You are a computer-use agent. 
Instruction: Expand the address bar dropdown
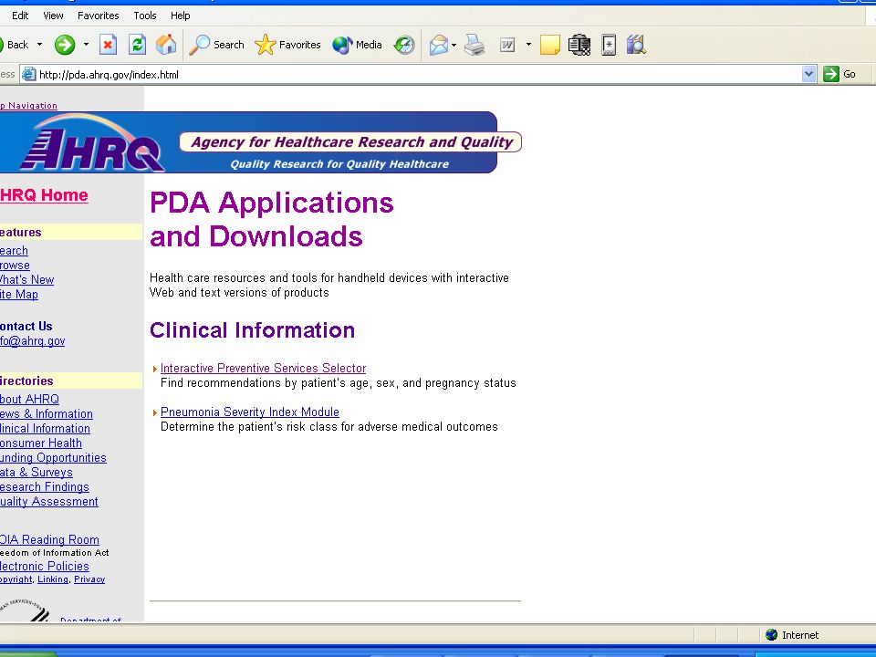click(808, 74)
